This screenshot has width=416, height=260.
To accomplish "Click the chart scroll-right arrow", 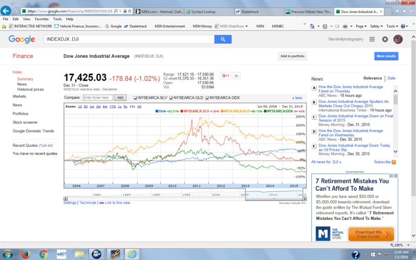I will pyautogui.click(x=305, y=199).
